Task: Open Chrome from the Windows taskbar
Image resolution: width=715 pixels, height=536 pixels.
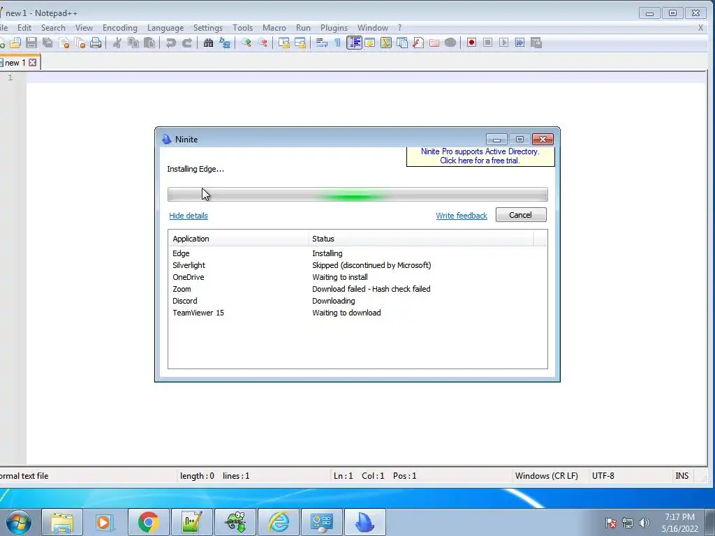Action: (148, 522)
